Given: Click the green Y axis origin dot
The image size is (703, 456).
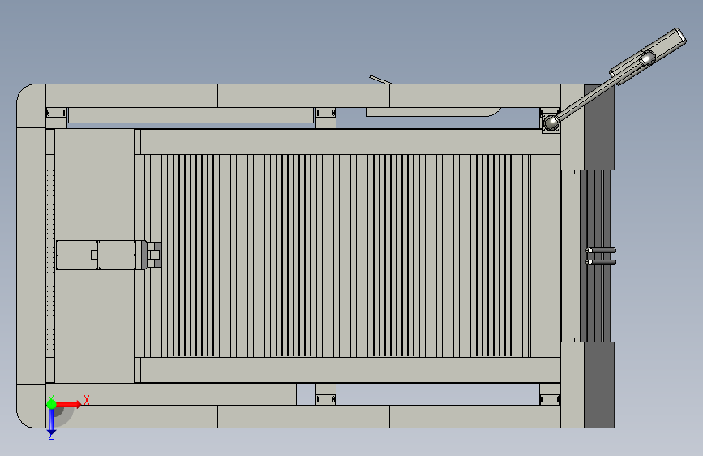Looking at the screenshot, I should [x=51, y=404].
